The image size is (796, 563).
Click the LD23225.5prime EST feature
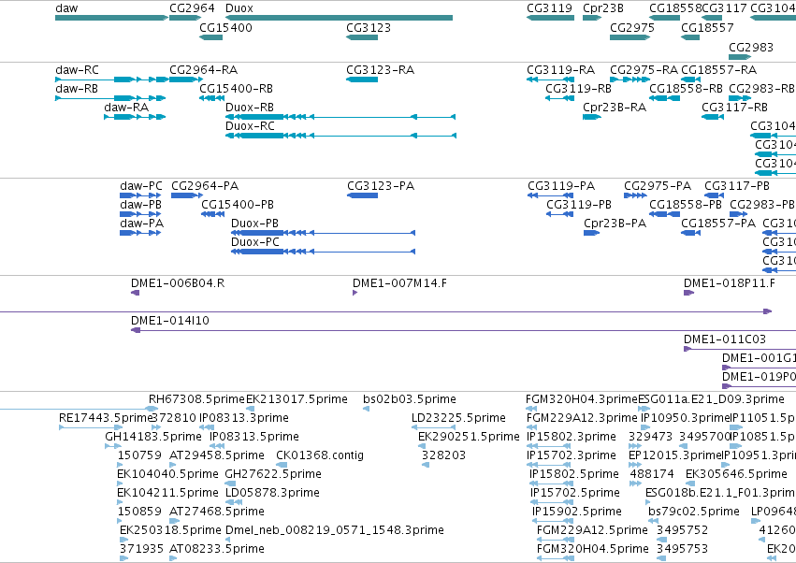[433, 427]
